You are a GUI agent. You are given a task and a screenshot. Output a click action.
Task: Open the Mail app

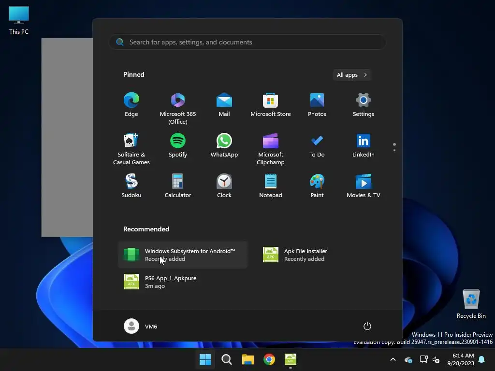click(224, 105)
